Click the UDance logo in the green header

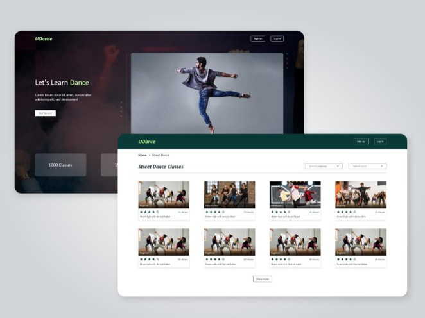[x=147, y=142]
